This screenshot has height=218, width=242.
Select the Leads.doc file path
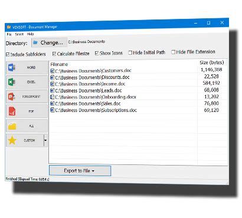click(x=89, y=91)
